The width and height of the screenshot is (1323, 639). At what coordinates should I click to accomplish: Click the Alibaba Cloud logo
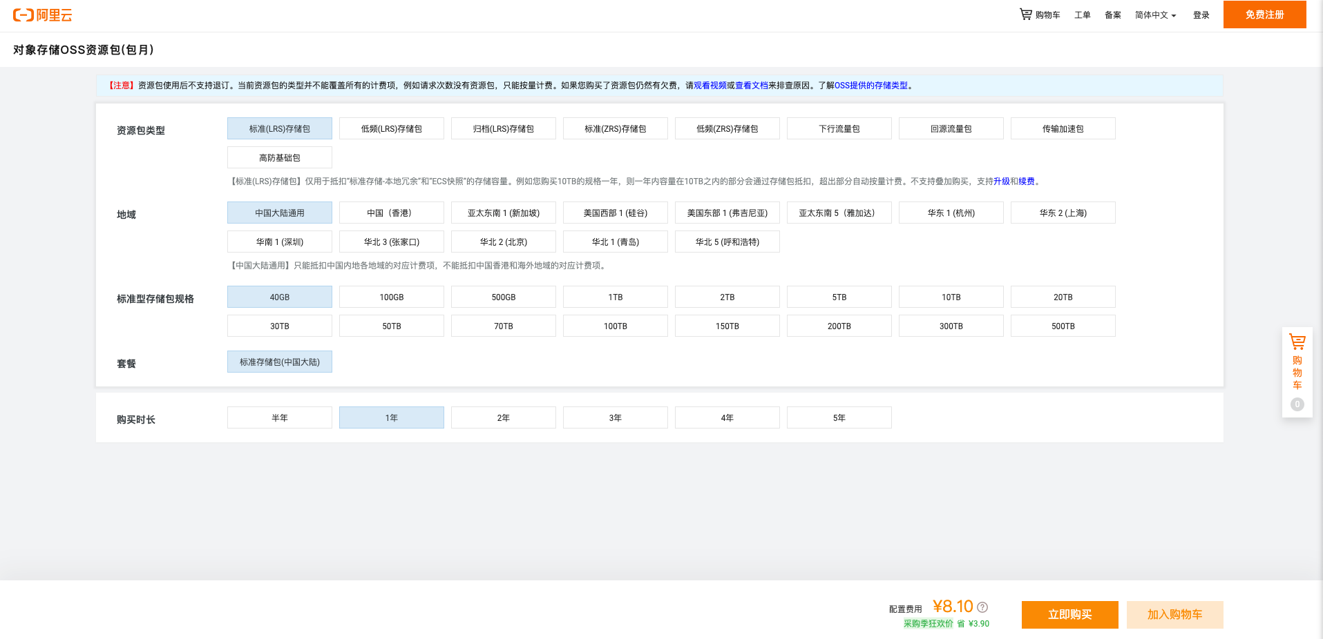click(x=41, y=14)
